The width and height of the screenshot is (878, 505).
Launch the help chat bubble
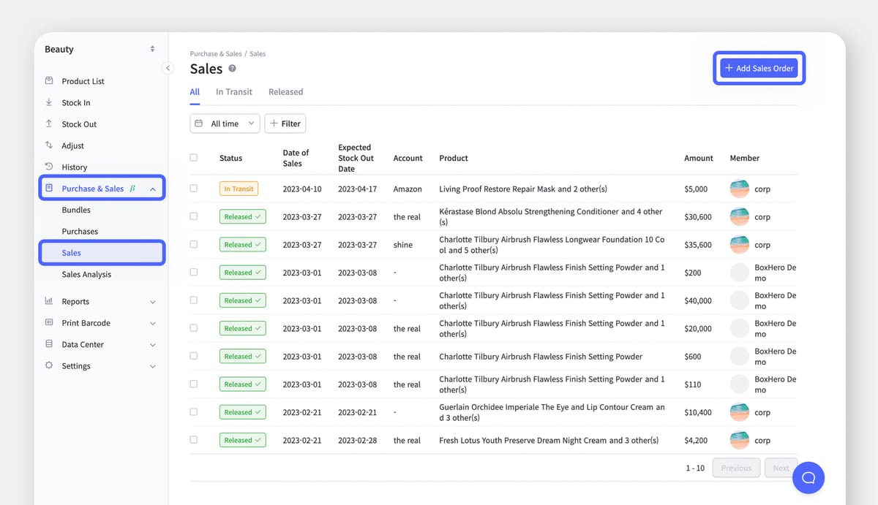click(808, 477)
